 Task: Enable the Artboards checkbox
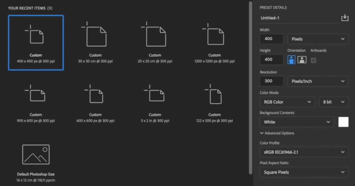pyautogui.click(x=313, y=60)
